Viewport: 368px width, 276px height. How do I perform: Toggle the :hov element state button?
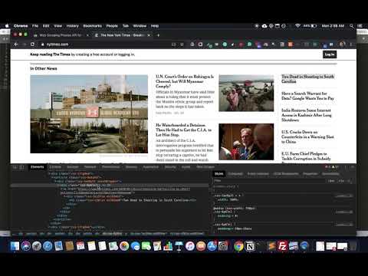click(331, 181)
